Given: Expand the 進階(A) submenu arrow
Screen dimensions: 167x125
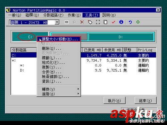Looking at the screenshot, I should [78, 94].
